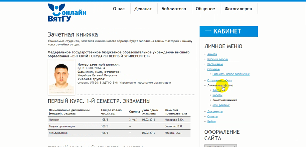Select Личное портфолио in sidebar
The height and width of the screenshot is (147, 306).
(220, 85)
